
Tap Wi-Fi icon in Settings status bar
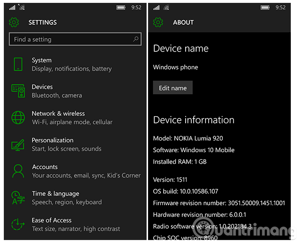[x=21, y=7]
